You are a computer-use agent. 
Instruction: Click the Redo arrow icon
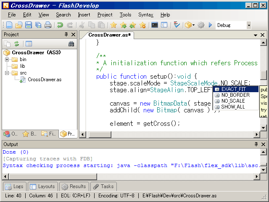pyautogui.click(x=70, y=25)
